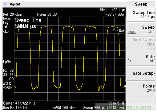Click the Auto Sweep Time softkey
Screen dimensions: 157x112
[141, 44]
